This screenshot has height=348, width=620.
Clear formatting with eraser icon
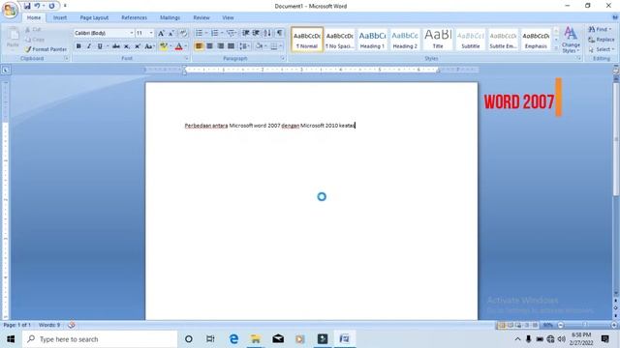click(183, 34)
